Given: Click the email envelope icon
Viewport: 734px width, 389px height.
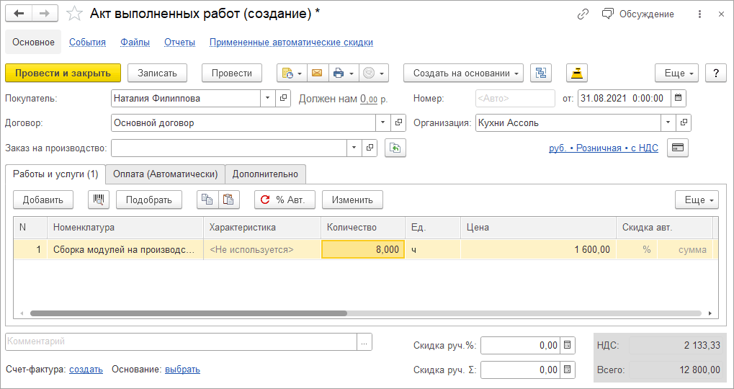Looking at the screenshot, I should [x=316, y=73].
